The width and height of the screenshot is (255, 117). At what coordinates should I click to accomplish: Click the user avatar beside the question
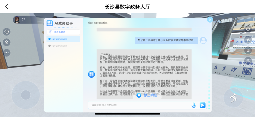(x=203, y=41)
